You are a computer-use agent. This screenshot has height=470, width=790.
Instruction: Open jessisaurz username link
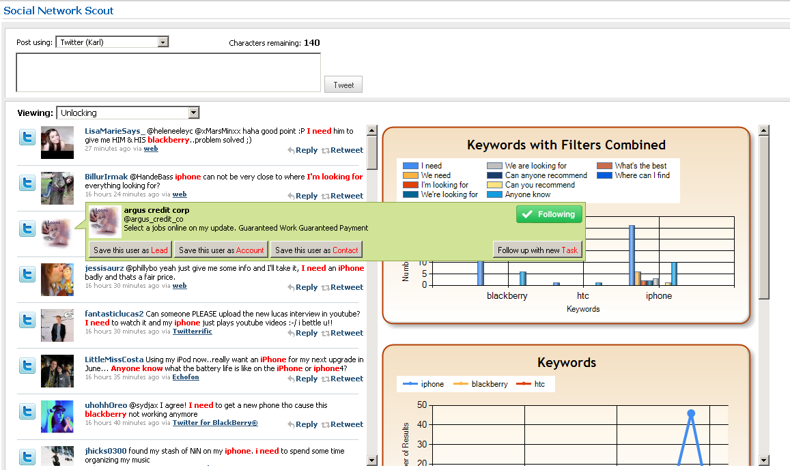tap(104, 268)
